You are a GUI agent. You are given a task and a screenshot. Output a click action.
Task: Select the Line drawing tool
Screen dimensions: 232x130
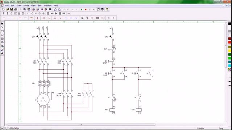point(2,27)
